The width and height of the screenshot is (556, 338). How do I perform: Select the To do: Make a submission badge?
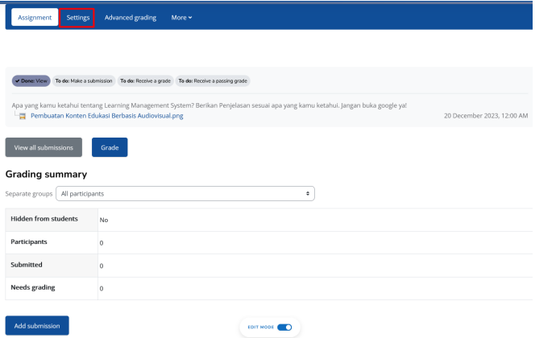click(84, 80)
